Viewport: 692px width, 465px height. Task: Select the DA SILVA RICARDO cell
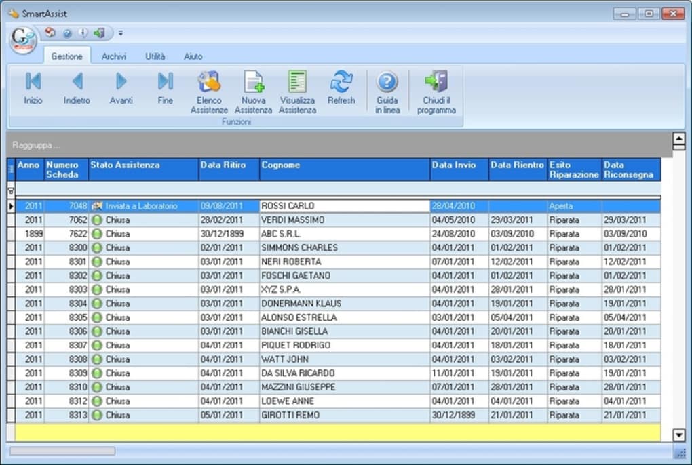point(345,373)
